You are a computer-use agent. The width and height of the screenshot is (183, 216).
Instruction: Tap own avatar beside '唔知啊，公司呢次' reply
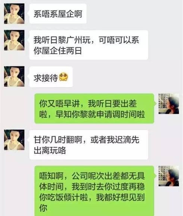tap(169, 176)
